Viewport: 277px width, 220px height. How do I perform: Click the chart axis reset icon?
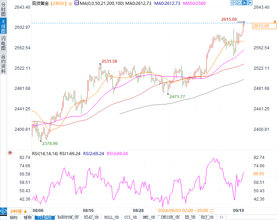point(239,3)
